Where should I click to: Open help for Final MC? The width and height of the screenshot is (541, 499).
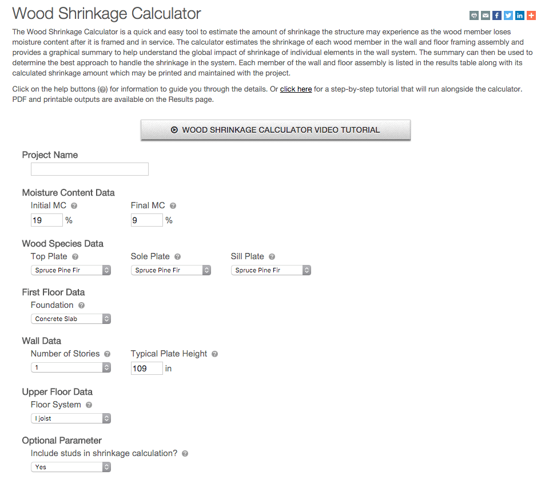point(173,205)
